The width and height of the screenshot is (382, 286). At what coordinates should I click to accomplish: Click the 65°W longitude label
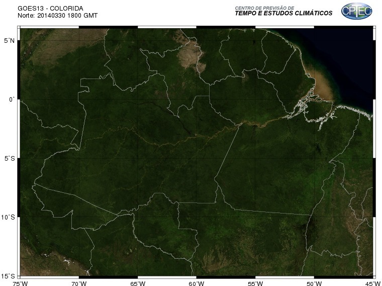pyautogui.click(x=138, y=283)
